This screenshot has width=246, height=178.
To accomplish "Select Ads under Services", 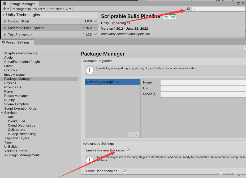I will (x=11, y=117).
